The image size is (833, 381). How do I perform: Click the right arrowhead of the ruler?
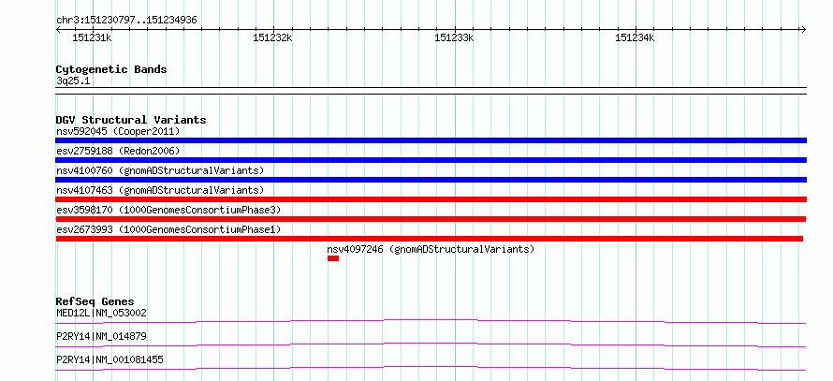804,29
